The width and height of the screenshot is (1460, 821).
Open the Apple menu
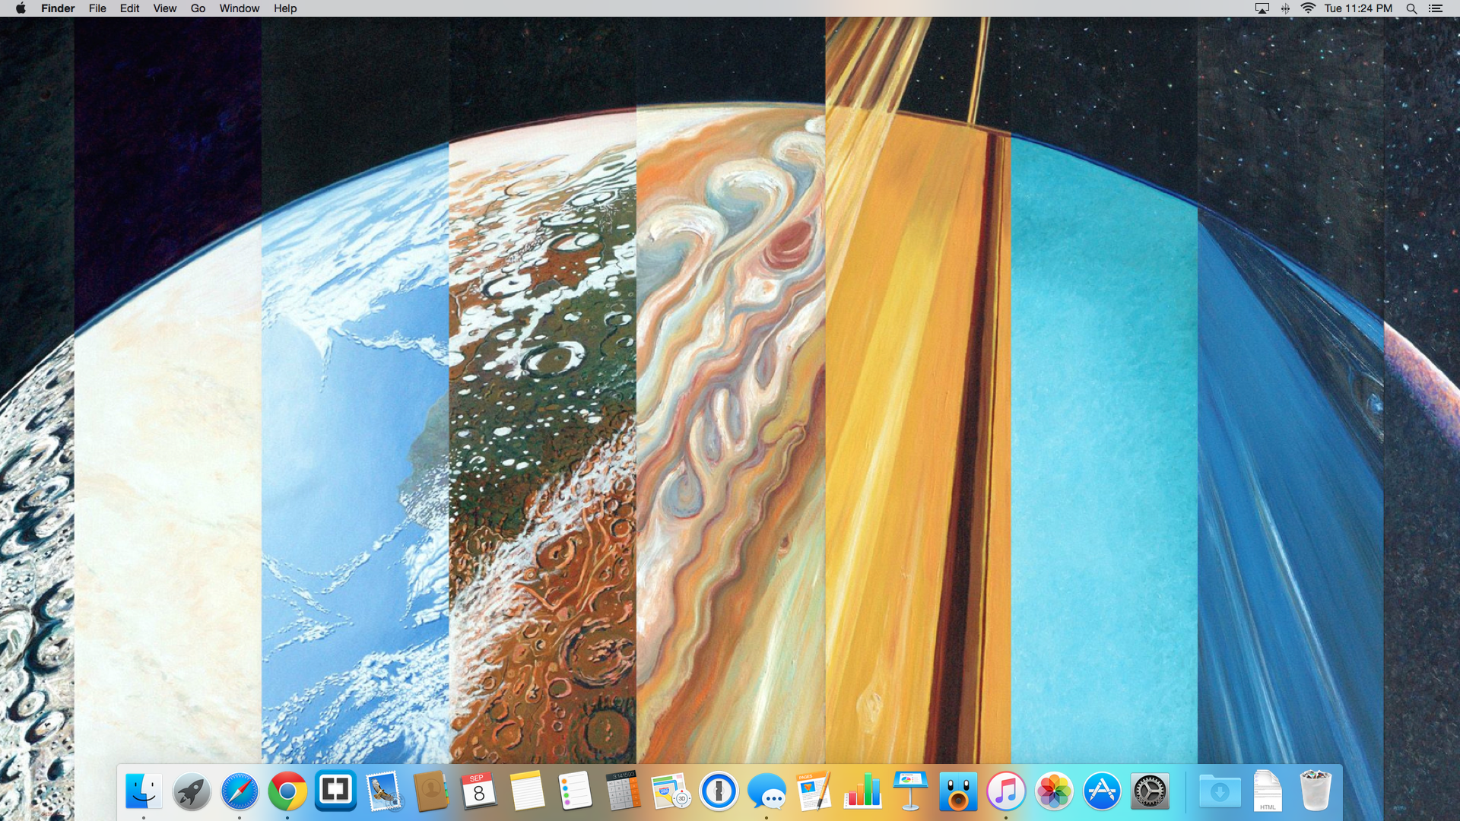[x=21, y=8]
